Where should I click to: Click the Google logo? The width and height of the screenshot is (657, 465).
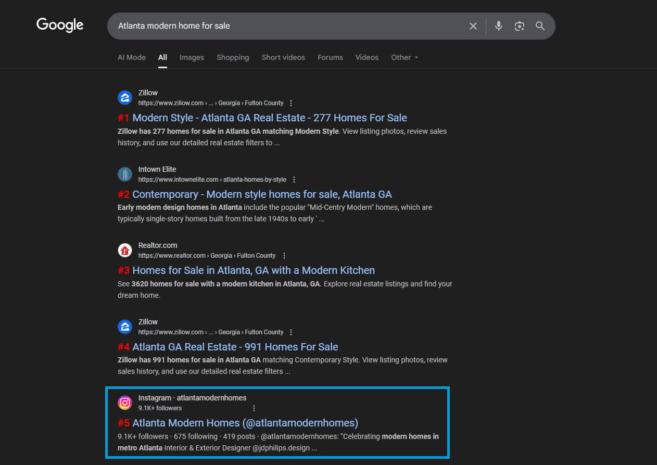pos(60,25)
